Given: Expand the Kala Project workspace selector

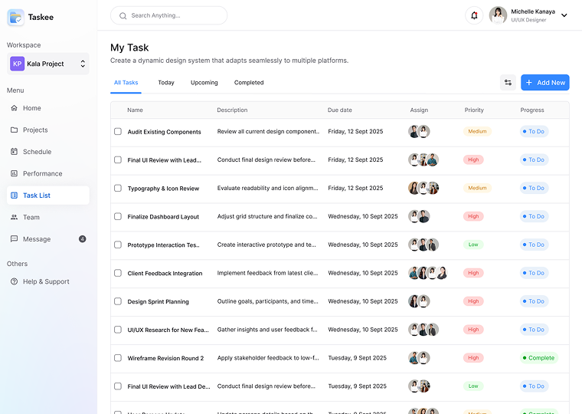Looking at the screenshot, I should pyautogui.click(x=48, y=64).
